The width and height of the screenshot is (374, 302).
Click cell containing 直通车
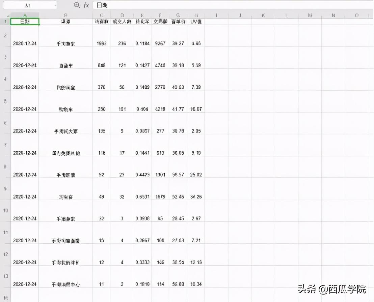[x=65, y=65]
